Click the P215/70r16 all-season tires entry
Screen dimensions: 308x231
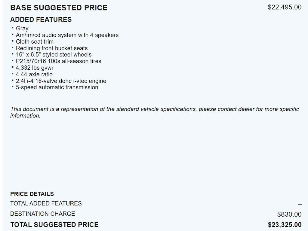(x=58, y=61)
